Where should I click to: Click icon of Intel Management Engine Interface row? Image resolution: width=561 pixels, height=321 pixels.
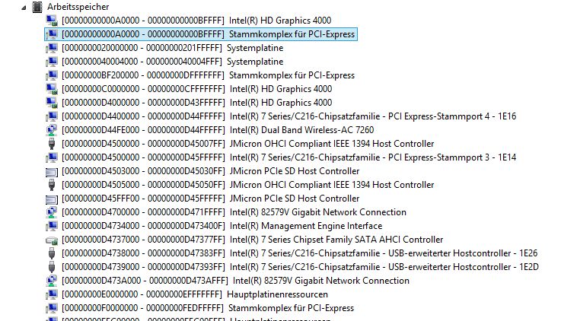(x=52, y=226)
